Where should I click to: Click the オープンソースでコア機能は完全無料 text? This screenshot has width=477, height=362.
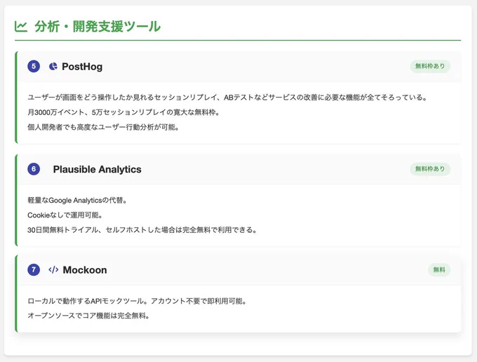click(88, 316)
